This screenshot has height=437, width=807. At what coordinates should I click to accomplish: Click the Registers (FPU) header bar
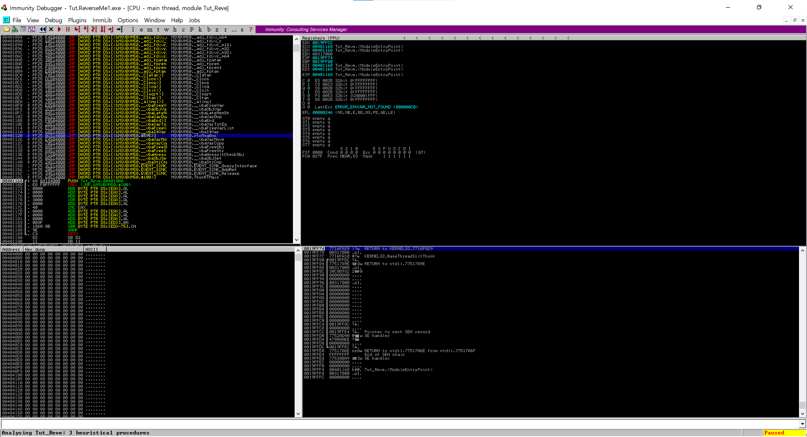554,38
